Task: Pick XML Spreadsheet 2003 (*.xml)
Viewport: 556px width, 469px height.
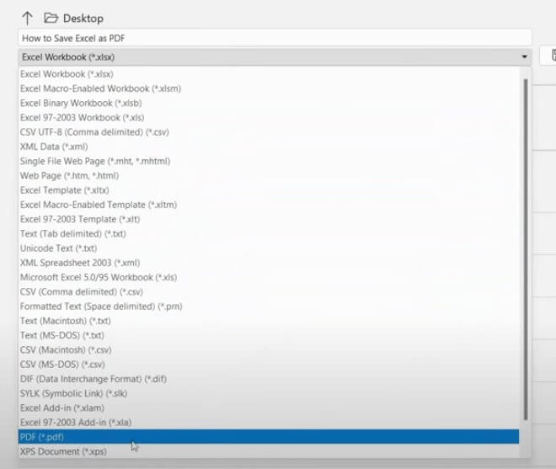Action: 269,263
